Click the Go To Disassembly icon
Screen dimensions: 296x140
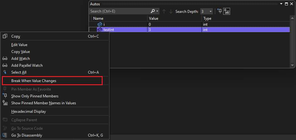pyautogui.click(x=5, y=135)
